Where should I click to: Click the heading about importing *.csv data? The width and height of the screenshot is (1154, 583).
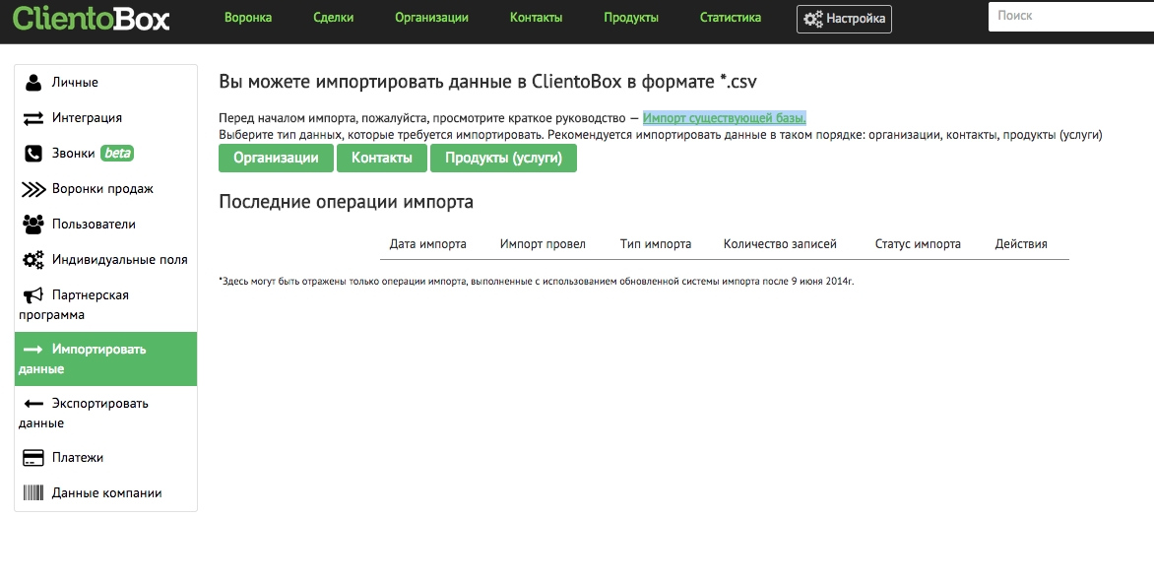click(x=488, y=82)
